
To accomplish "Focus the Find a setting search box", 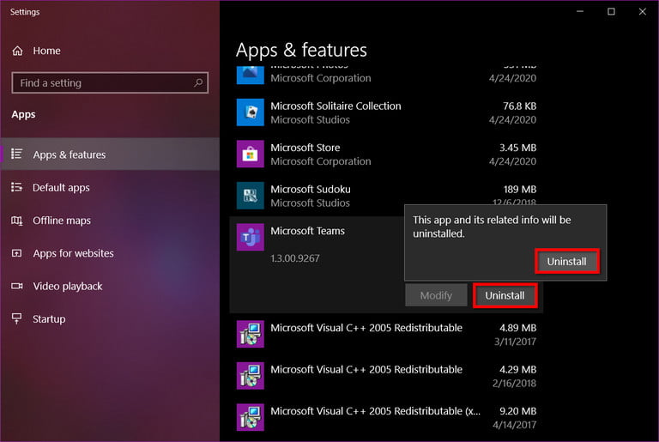I will (x=110, y=83).
